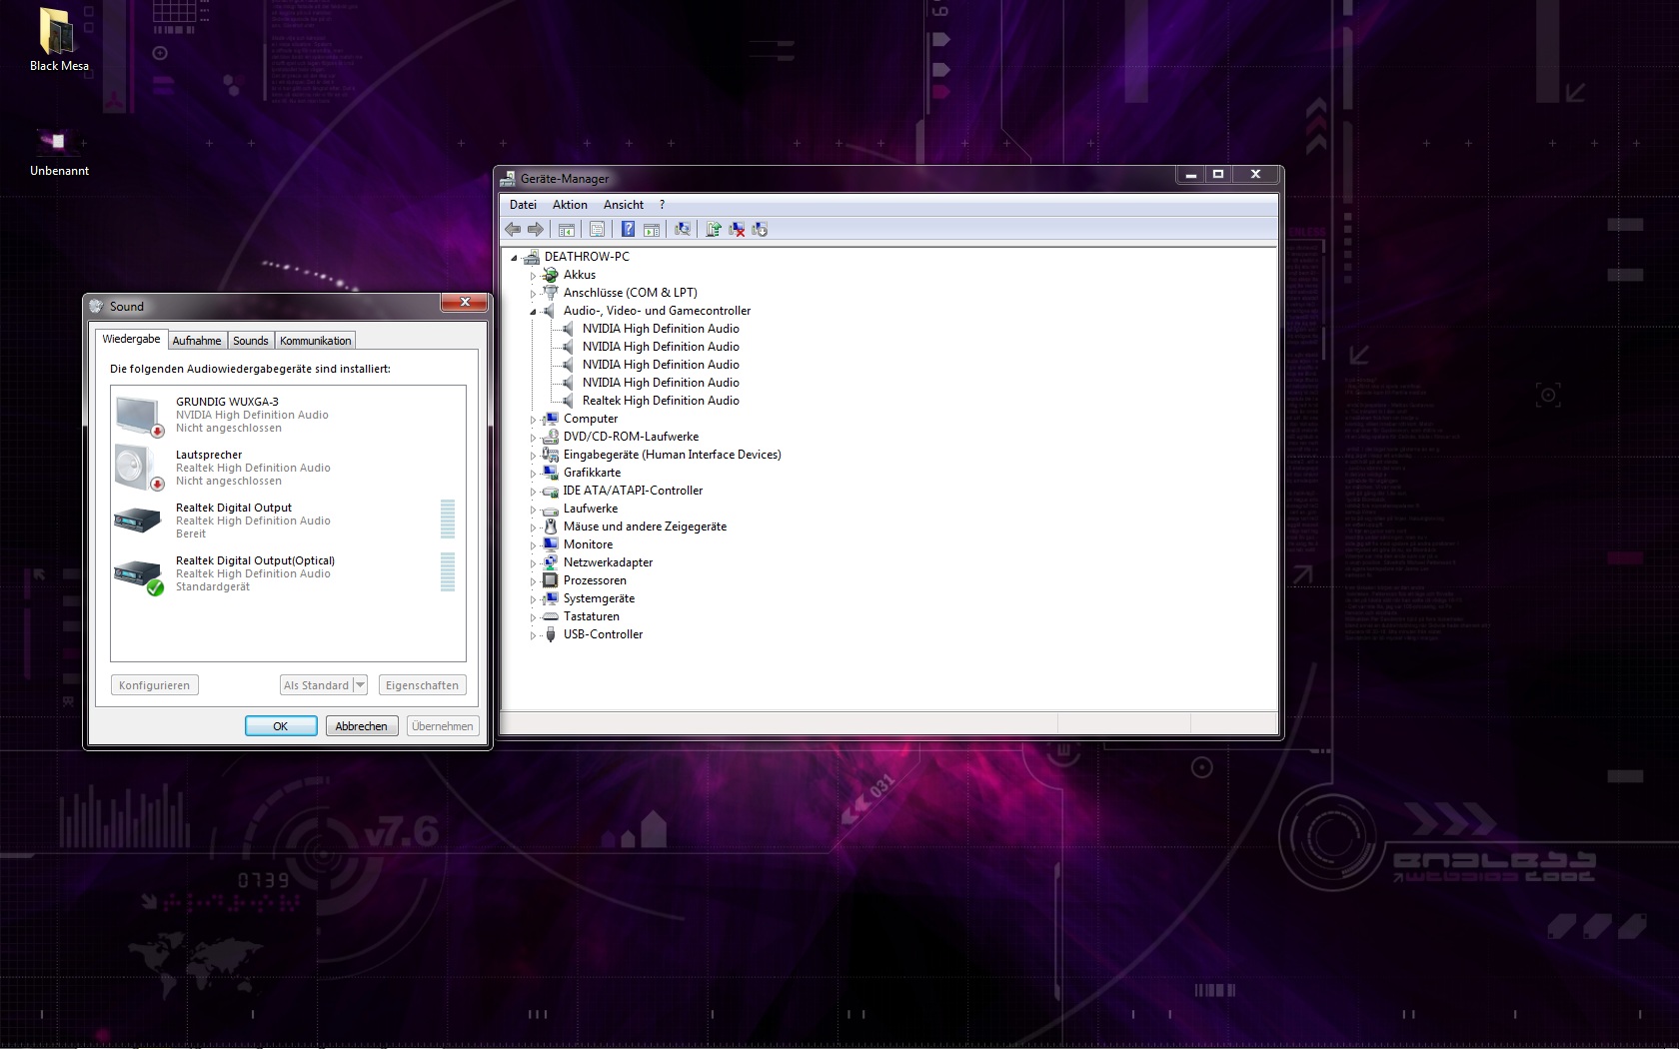
Task: Expand the IDE ATA/ATAPI-Controller node arrow
Action: point(533,492)
